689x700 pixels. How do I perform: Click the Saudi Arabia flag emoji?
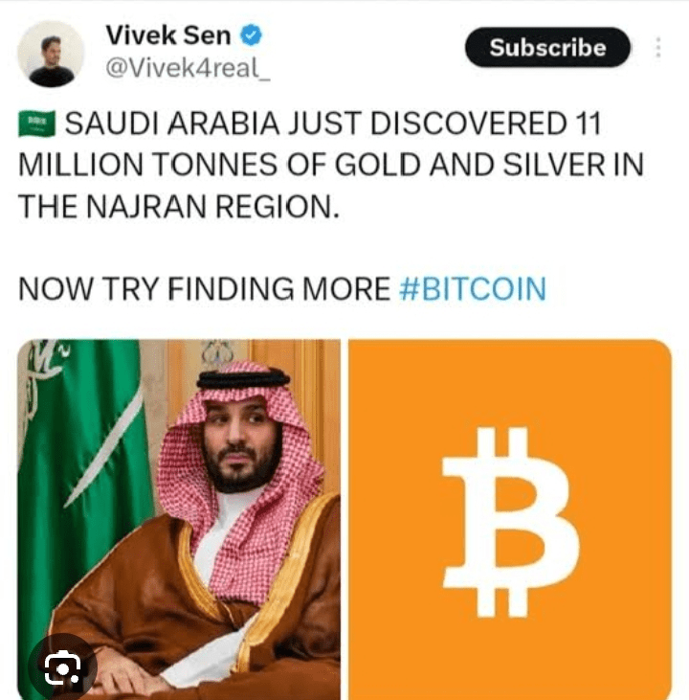pos(36,124)
